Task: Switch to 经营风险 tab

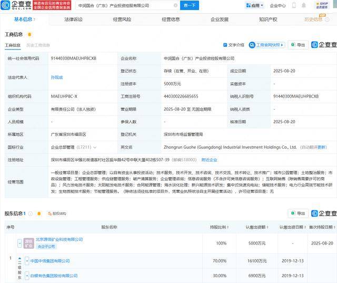Action: tap(122, 19)
